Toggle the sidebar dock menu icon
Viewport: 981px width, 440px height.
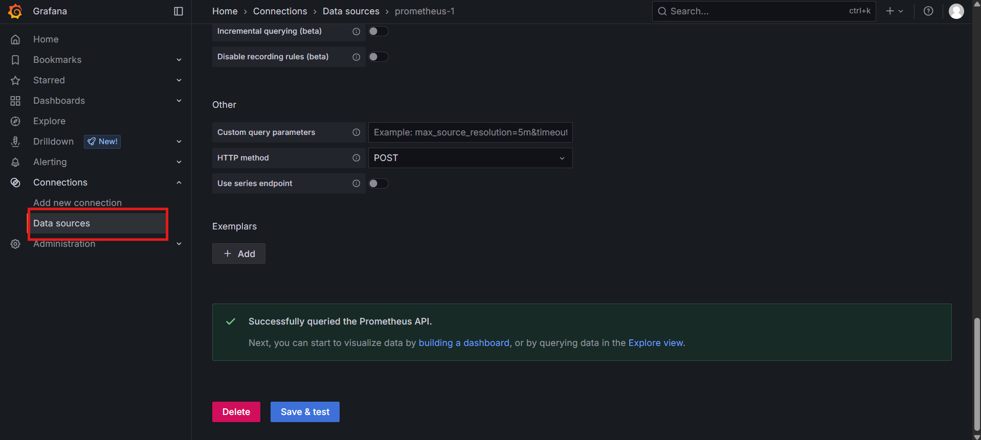pos(179,11)
